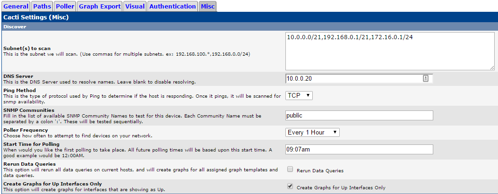
Task: Select the Misc tab
Action: tap(208, 6)
